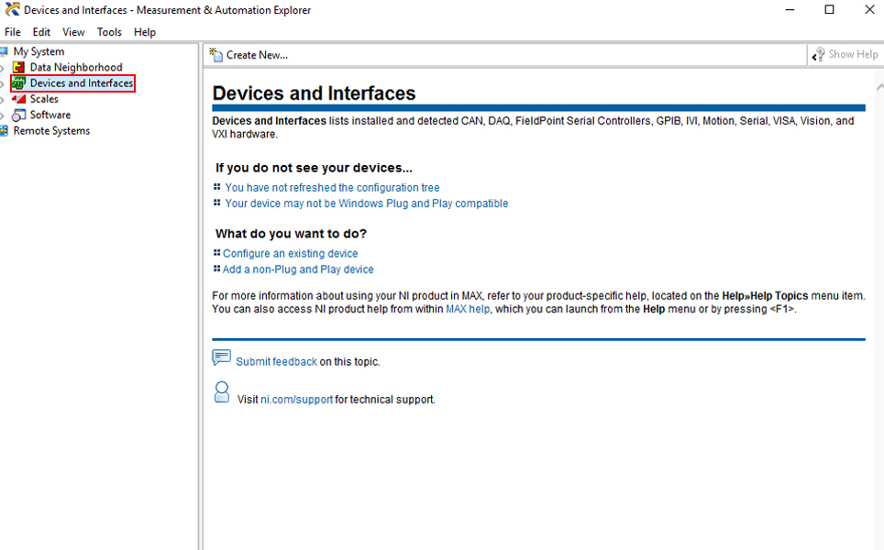Image resolution: width=884 pixels, height=550 pixels.
Task: Open the Tools menu
Action: (109, 32)
